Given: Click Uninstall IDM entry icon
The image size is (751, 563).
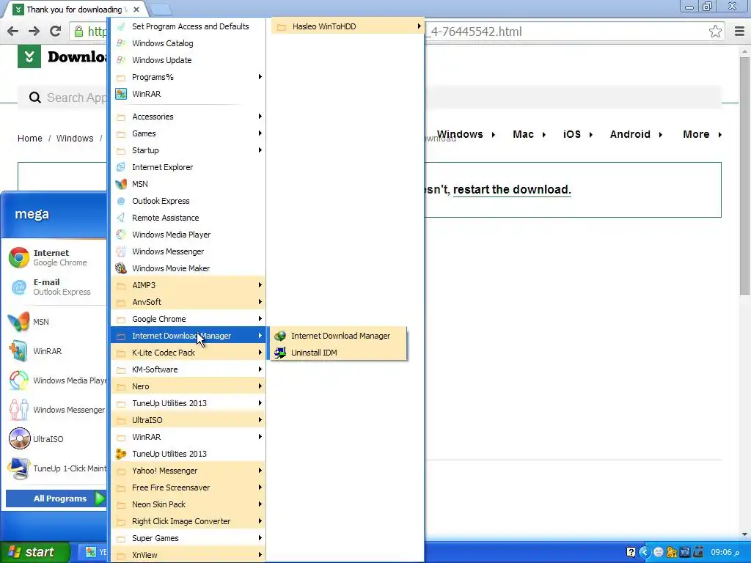Looking at the screenshot, I should click(280, 353).
